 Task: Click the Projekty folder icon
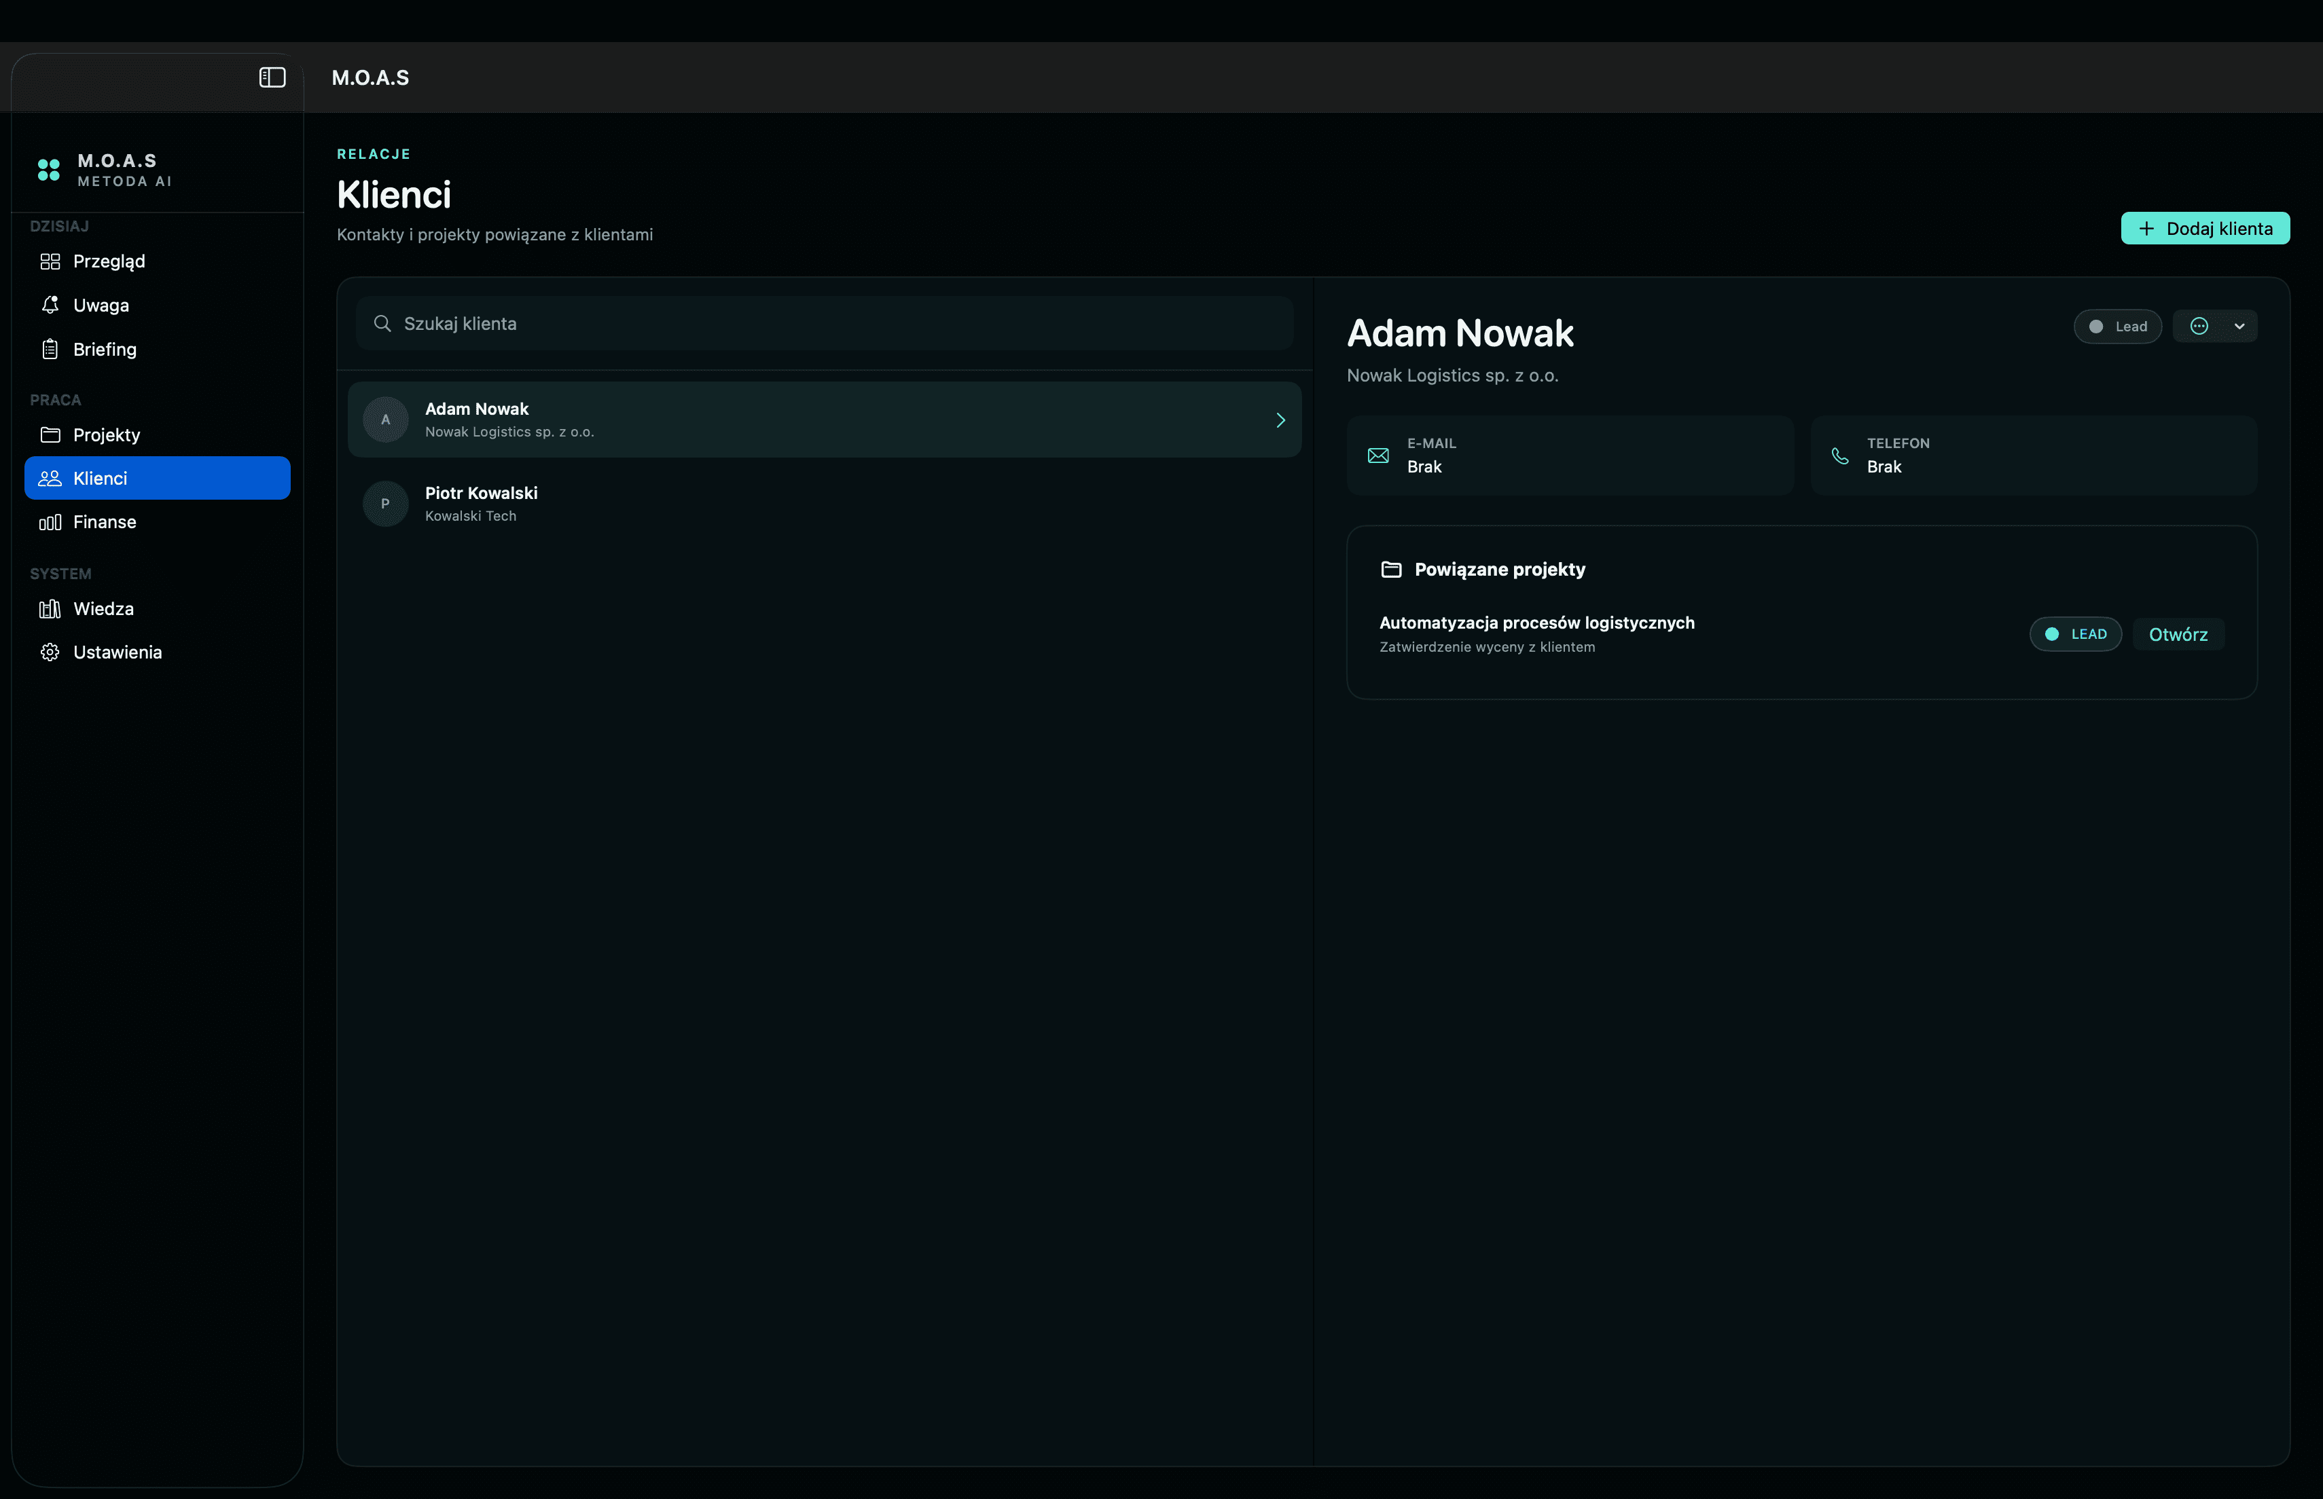click(x=50, y=434)
